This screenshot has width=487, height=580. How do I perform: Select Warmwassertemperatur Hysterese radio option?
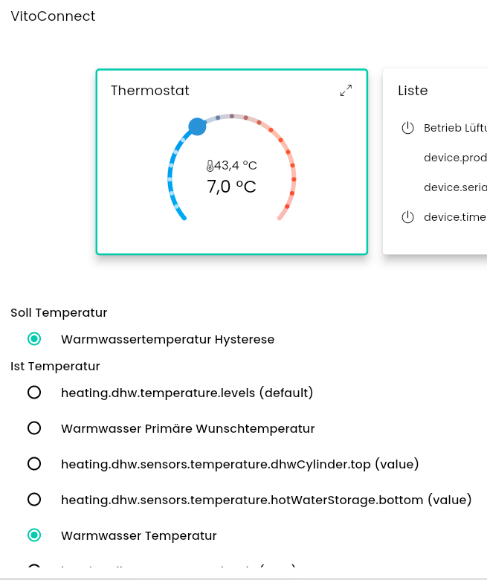[34, 339]
